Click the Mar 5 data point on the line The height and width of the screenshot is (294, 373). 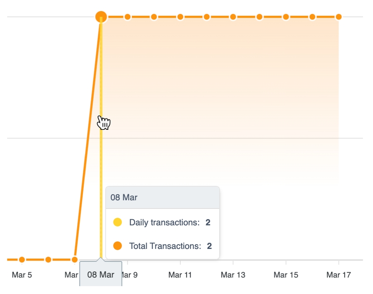pos(22,260)
